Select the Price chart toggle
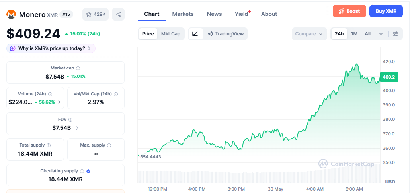The image size is (410, 193). [x=148, y=34]
